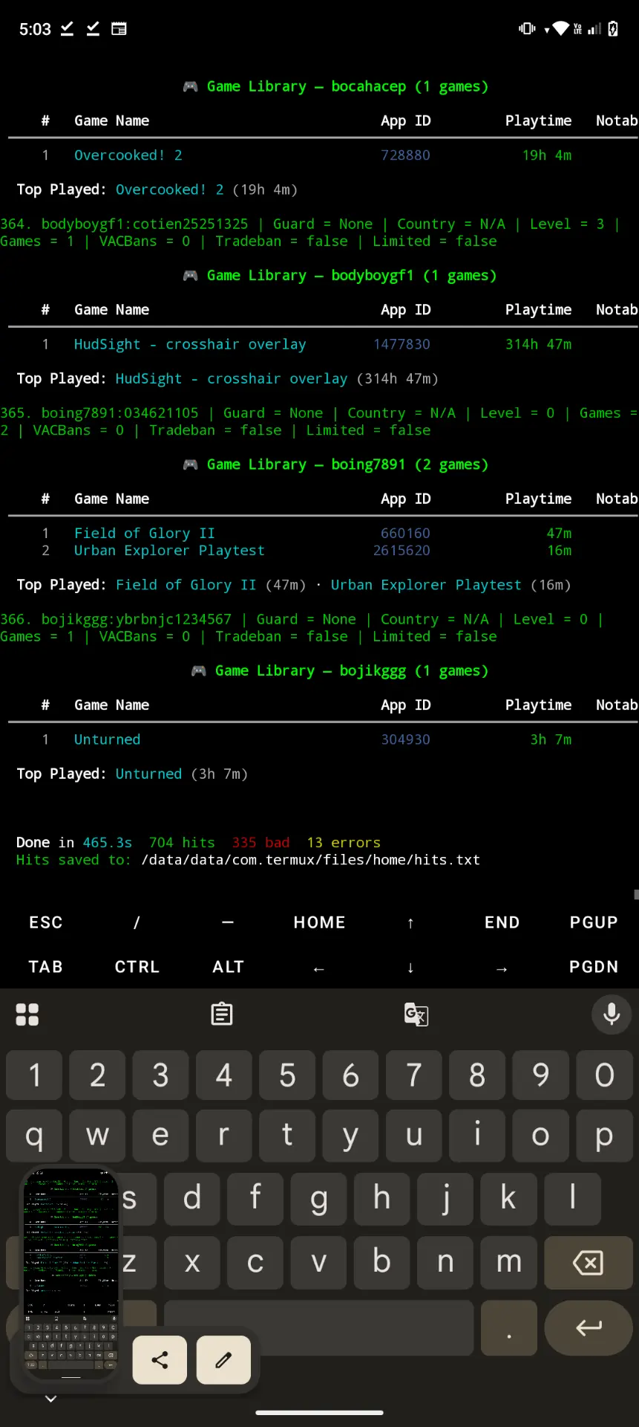Select the Unturned game row name
Image resolution: width=639 pixels, height=1427 pixels.
(x=107, y=740)
